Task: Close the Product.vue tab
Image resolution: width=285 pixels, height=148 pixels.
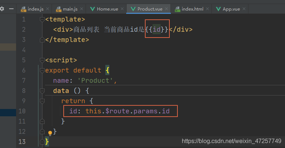Action: click(166, 9)
